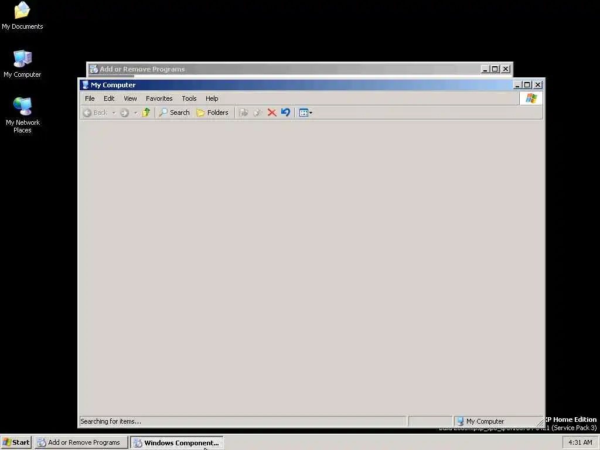Viewport: 600px width, 450px height.
Task: Open the Back history dropdown arrow
Action: click(114, 112)
